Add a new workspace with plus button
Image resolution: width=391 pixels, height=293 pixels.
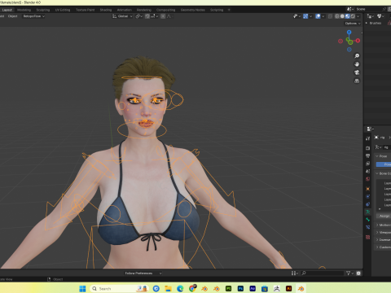[x=229, y=10]
